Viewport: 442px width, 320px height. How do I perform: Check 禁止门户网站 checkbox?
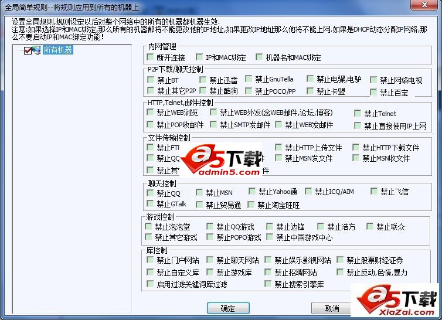coord(150,260)
